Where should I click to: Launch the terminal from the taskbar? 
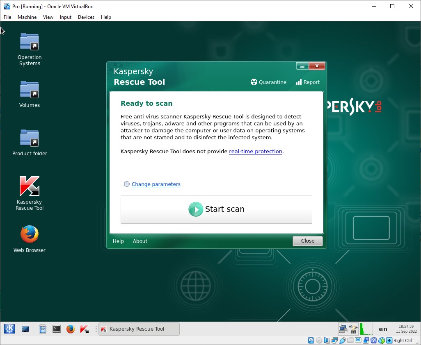[56, 329]
